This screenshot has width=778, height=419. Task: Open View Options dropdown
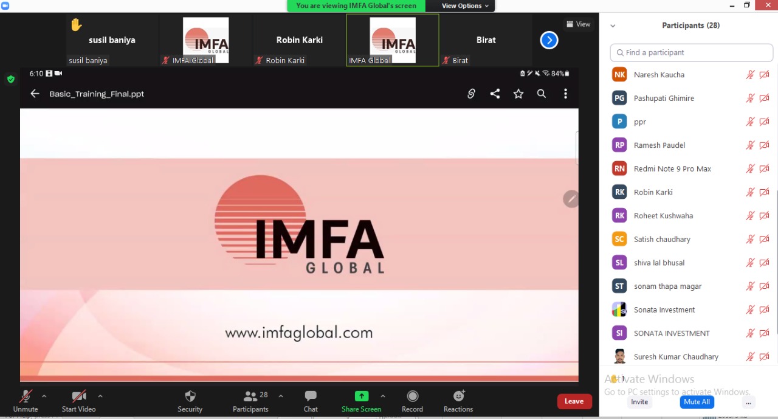465,6
